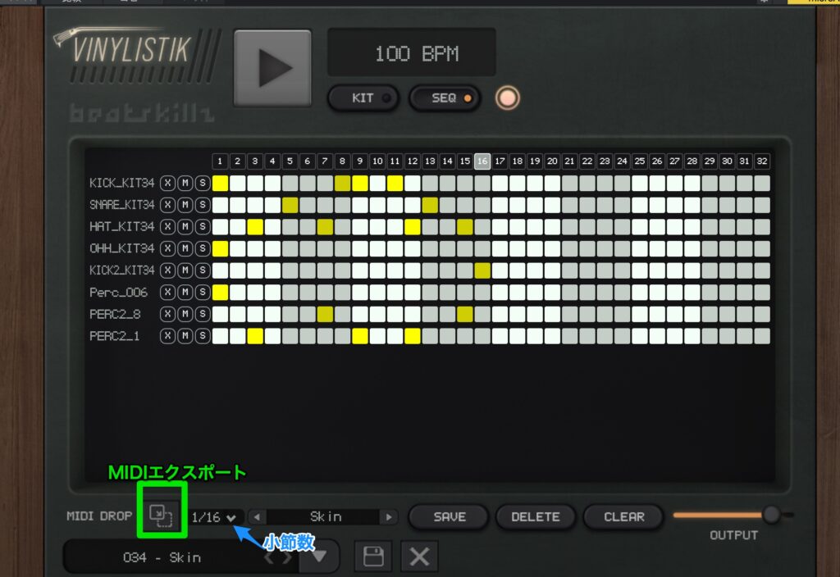The height and width of the screenshot is (577, 840).
Task: Solo the HAT_KIT34 track
Action: tap(201, 226)
